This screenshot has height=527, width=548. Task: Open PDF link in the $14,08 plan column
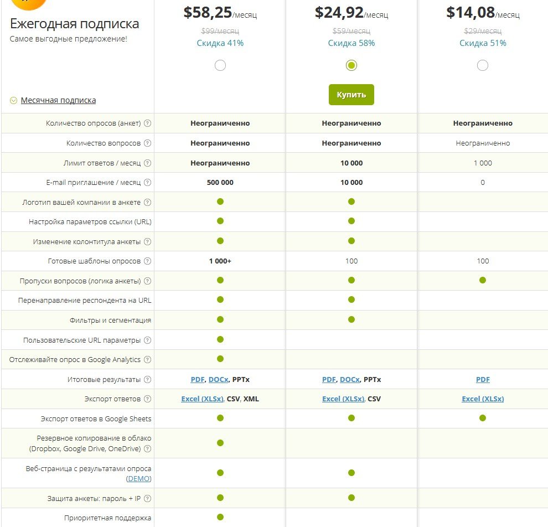(483, 380)
